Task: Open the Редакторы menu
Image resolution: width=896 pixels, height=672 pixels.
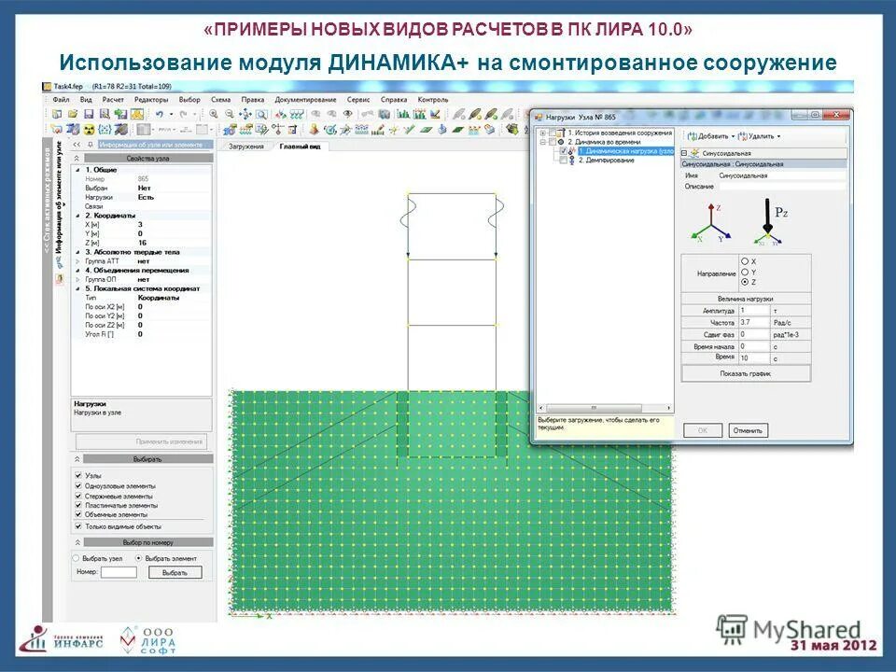Action: tap(151, 100)
